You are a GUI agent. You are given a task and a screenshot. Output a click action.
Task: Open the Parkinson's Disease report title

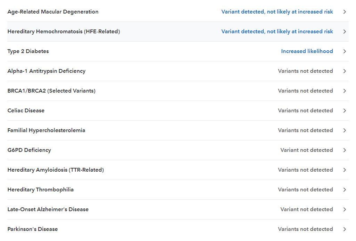click(x=33, y=229)
